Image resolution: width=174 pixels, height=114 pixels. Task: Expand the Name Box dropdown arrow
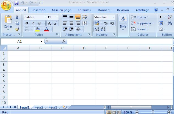pyautogui.click(x=41, y=41)
